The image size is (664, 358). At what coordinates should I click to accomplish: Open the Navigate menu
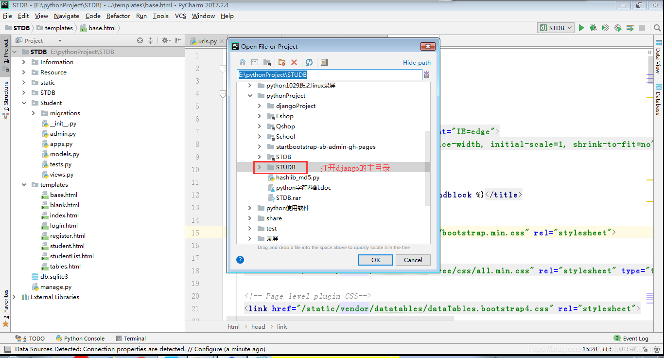(x=66, y=16)
